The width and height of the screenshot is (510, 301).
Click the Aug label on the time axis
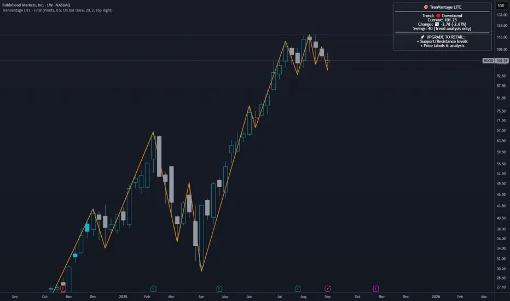point(304,297)
